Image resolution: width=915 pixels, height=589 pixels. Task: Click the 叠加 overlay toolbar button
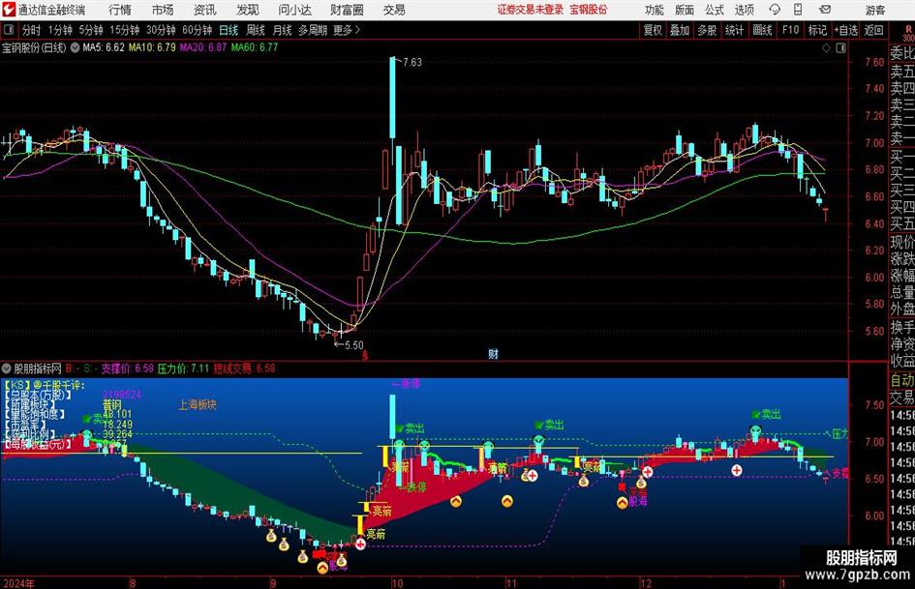[x=680, y=30]
